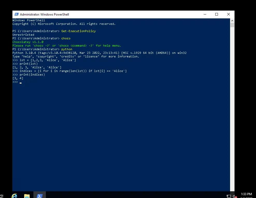
Task: Click the PowerShell vertical scrollbar thumb
Action: [x=232, y=25]
